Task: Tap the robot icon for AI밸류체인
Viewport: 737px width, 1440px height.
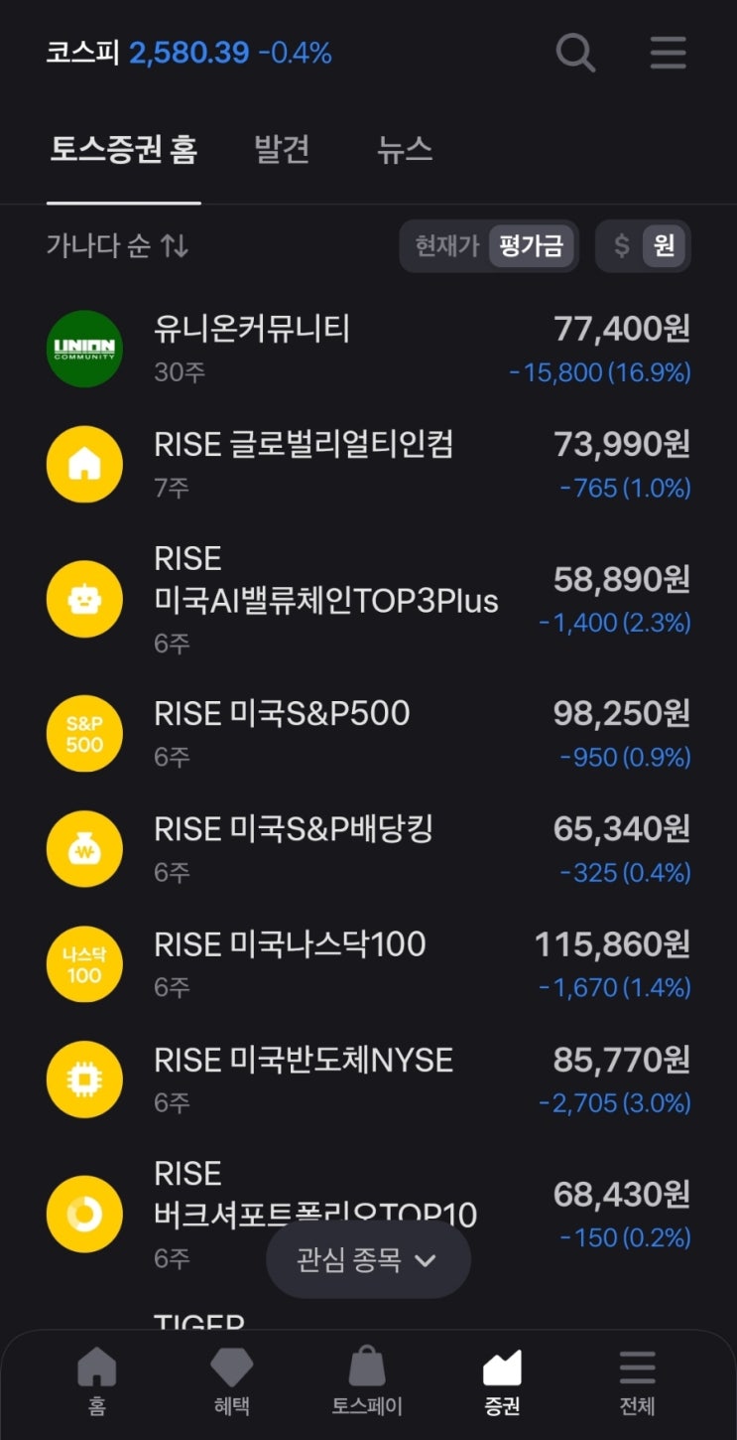Action: (84, 599)
